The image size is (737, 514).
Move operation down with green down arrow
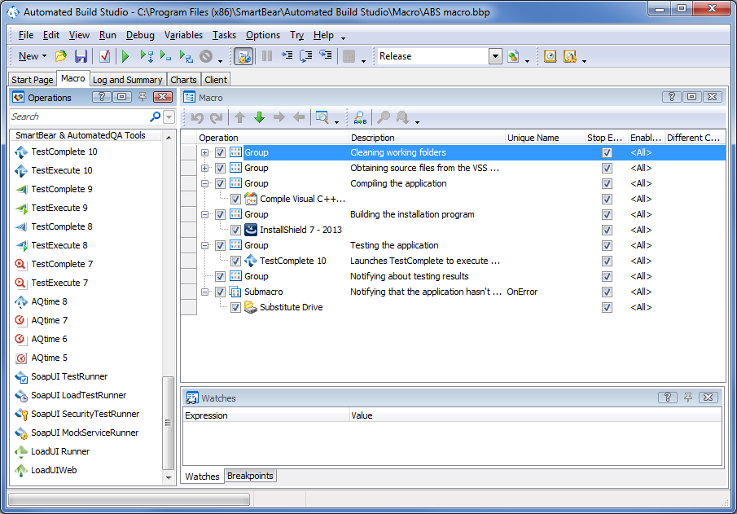[260, 117]
